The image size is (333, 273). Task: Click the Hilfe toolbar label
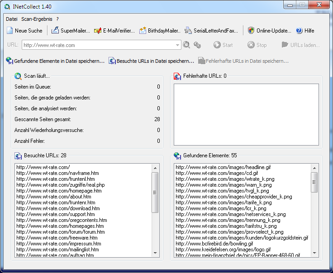point(309,31)
